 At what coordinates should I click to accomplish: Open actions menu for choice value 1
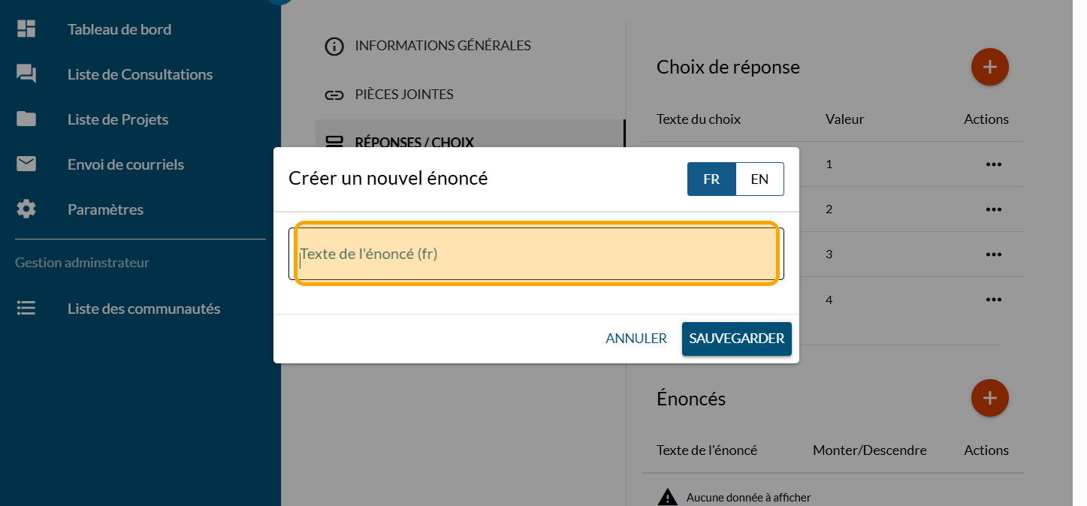[x=993, y=164]
